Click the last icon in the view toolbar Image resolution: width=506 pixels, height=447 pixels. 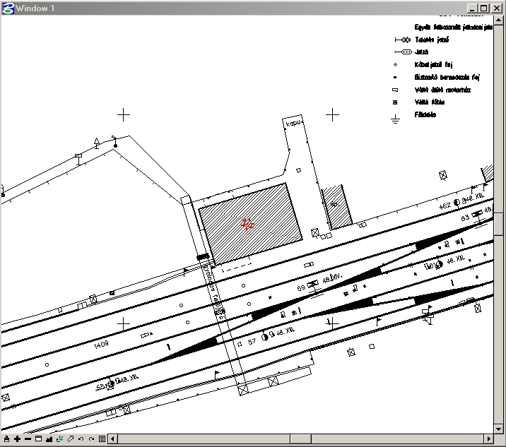pyautogui.click(x=102, y=439)
